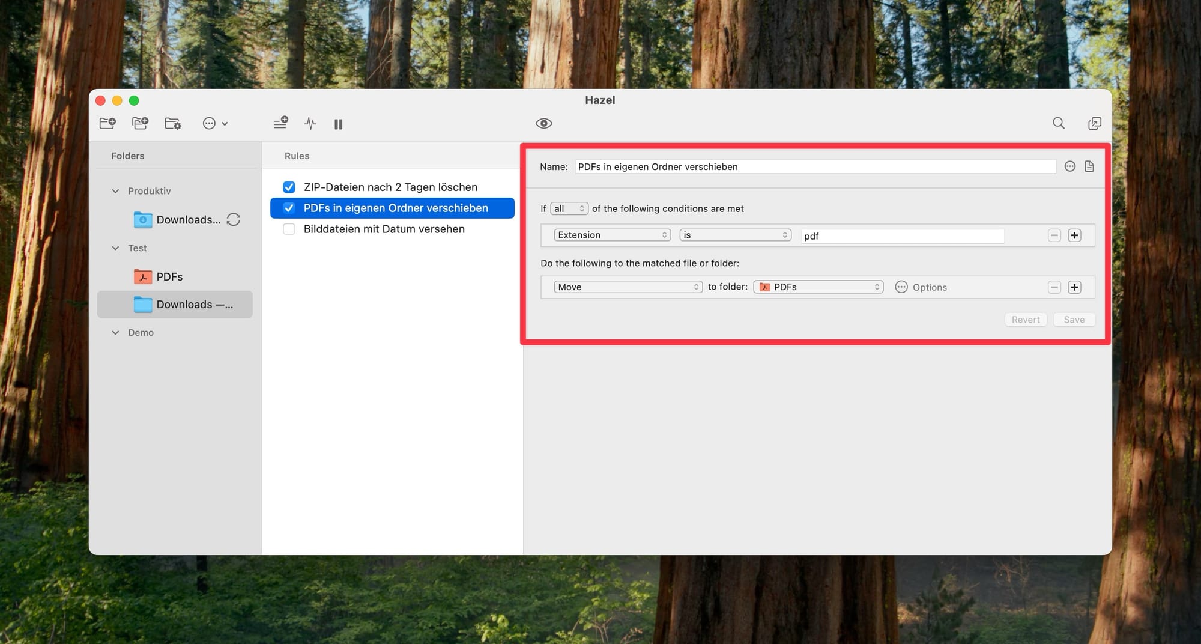Click the add folder group icon
The height and width of the screenshot is (644, 1201).
click(140, 123)
